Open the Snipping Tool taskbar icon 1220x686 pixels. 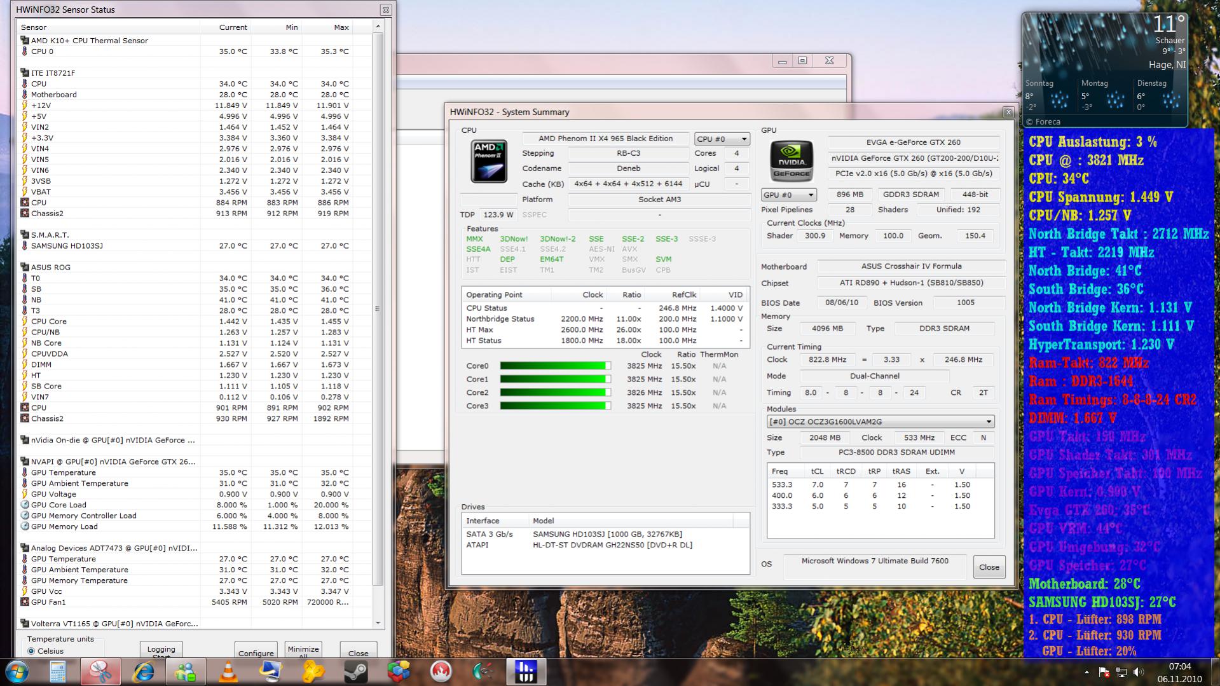click(100, 671)
